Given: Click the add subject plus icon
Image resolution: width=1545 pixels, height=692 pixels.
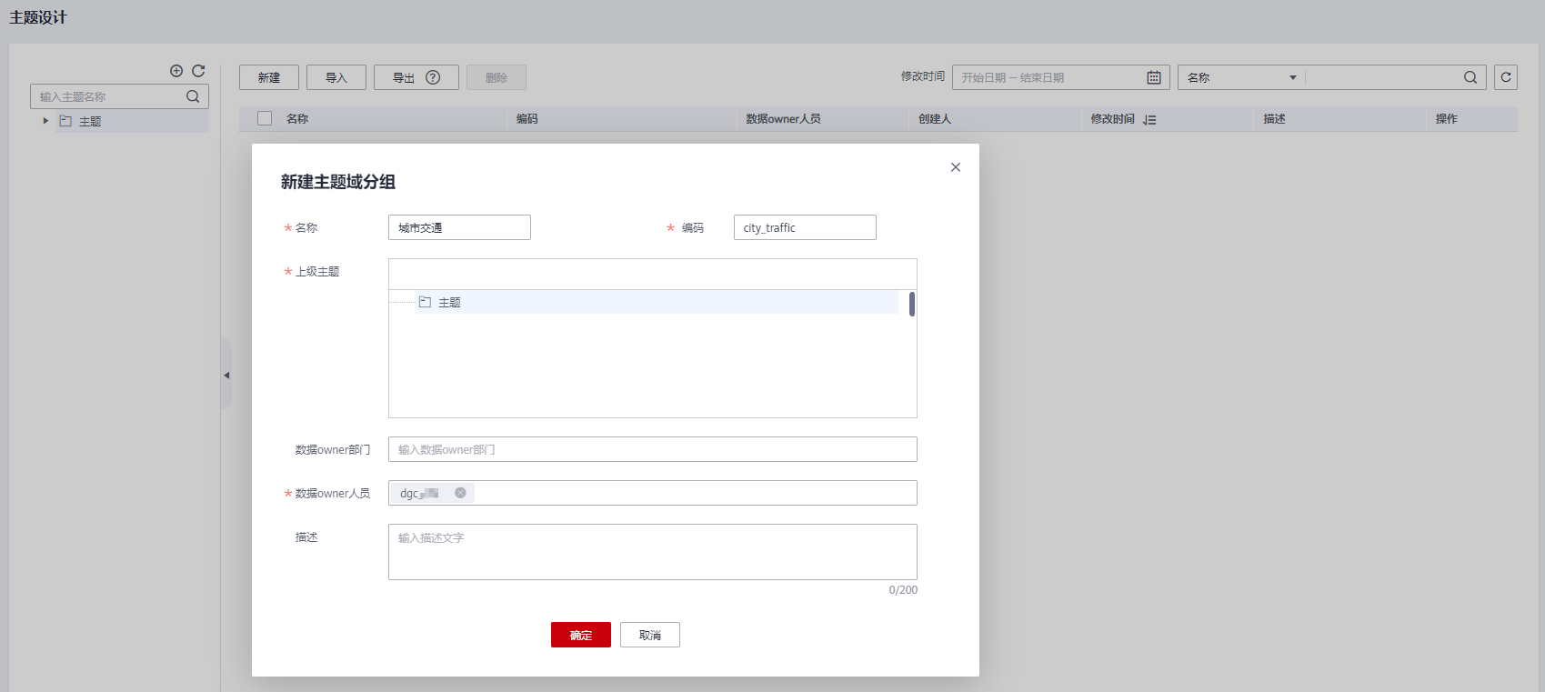Looking at the screenshot, I should pos(176,71).
